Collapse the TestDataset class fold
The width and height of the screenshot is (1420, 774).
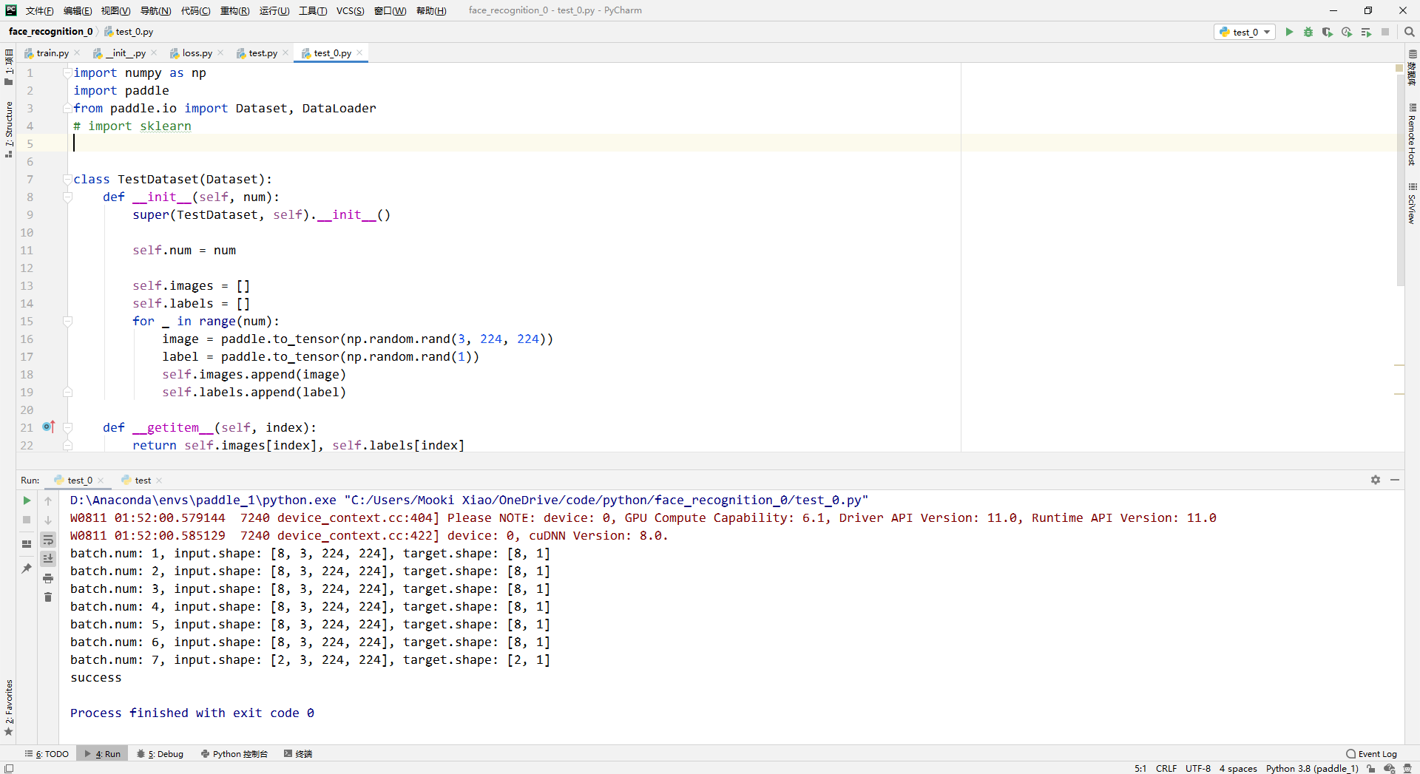pos(67,179)
